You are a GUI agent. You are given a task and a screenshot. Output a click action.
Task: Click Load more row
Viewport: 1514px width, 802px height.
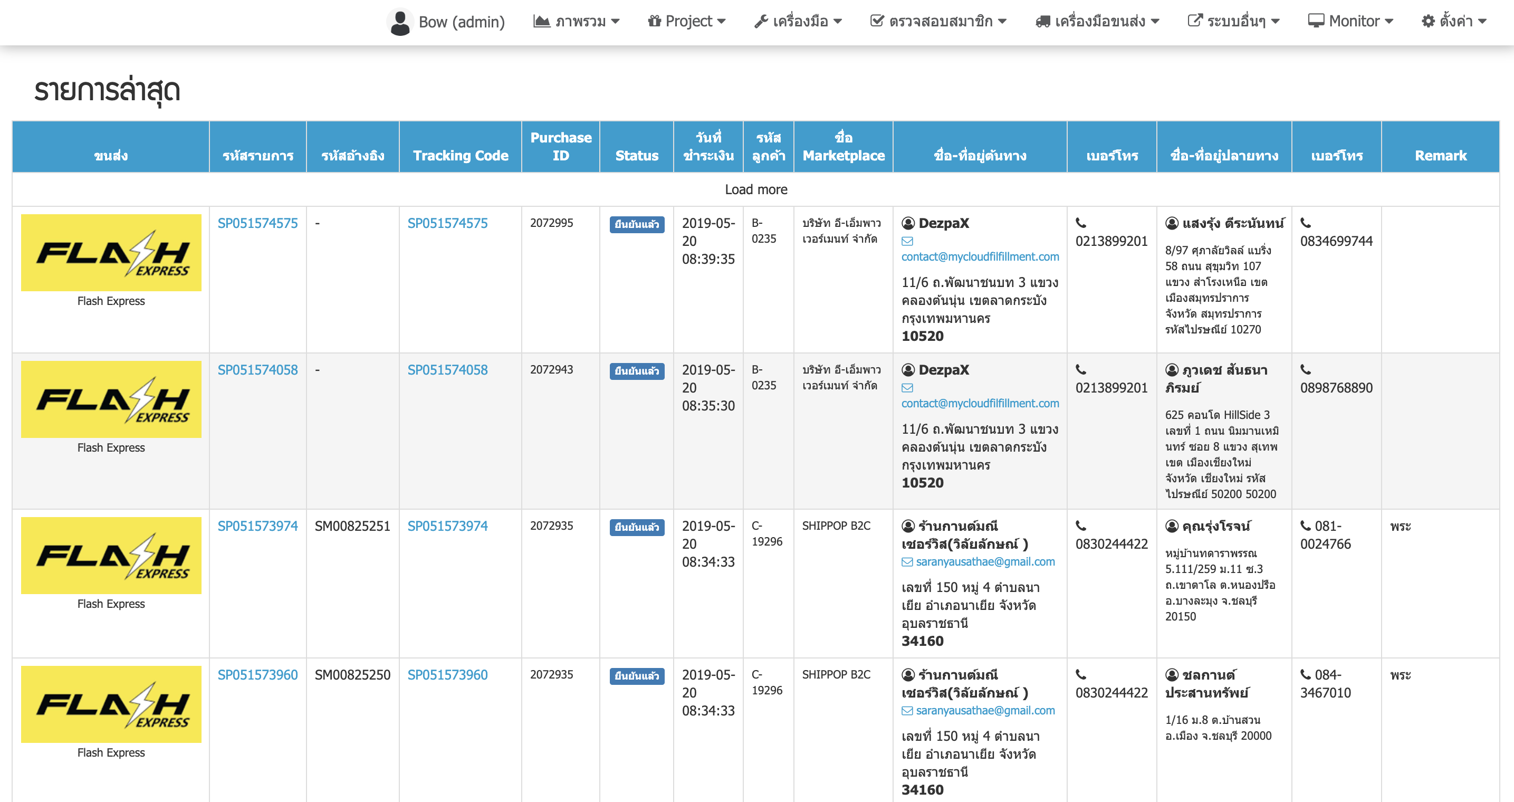tap(756, 189)
